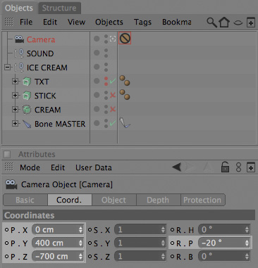This screenshot has width=258, height=268.
Task: Switch to the Structure tab
Action: pyautogui.click(x=59, y=8)
